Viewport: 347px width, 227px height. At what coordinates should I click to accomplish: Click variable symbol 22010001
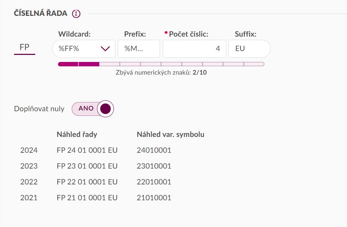pyautogui.click(x=154, y=182)
